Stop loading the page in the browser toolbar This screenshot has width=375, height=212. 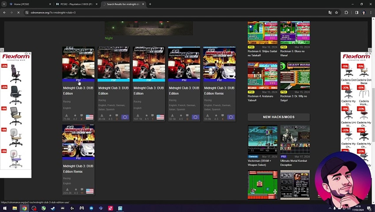point(18,13)
